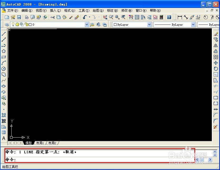Click the Linear dimension icon
The width and height of the screenshot is (220, 170).
click(180, 17)
